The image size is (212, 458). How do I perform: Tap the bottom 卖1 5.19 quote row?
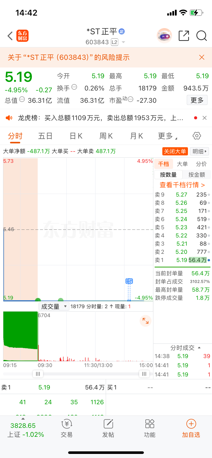click(x=53, y=387)
